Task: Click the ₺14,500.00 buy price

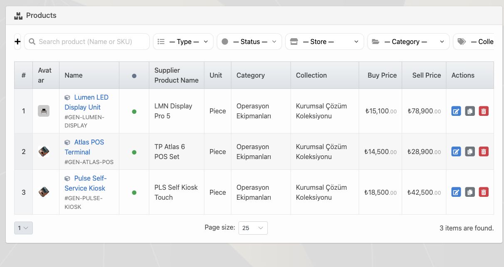Action: [x=380, y=152]
